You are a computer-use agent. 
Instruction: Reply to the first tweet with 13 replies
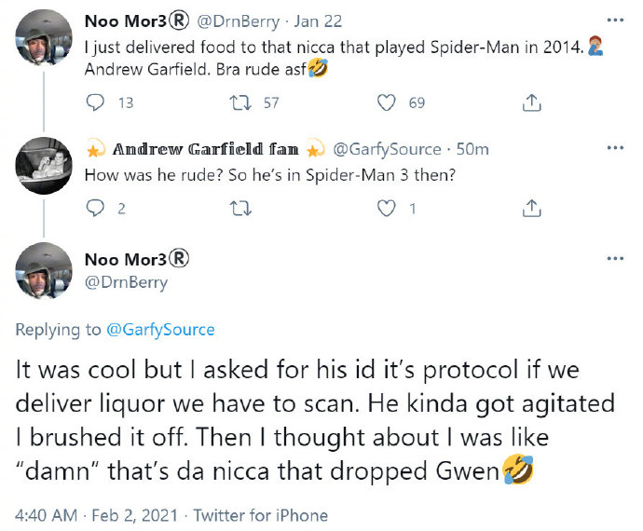click(96, 102)
